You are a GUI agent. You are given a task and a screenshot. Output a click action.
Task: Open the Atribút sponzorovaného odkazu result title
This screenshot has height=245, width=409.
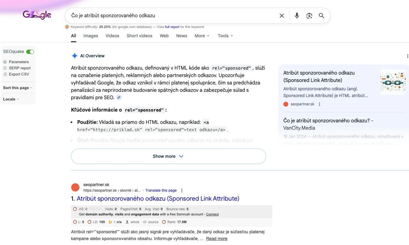tap(158, 198)
